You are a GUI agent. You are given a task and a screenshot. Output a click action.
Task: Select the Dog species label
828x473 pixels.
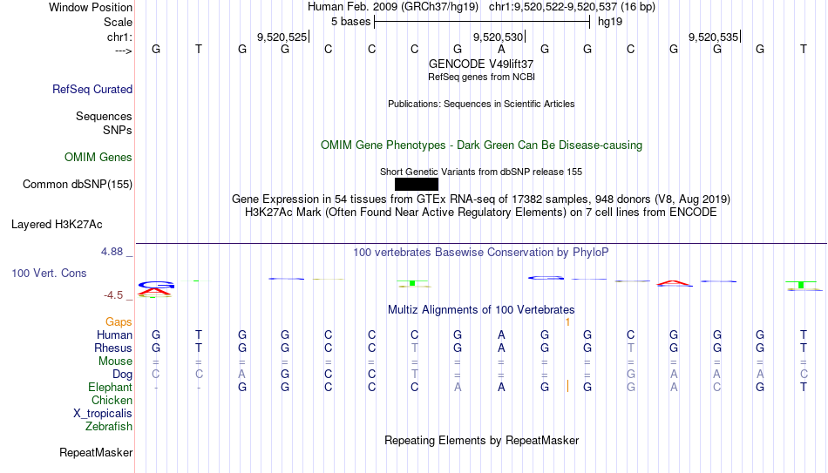122,375
